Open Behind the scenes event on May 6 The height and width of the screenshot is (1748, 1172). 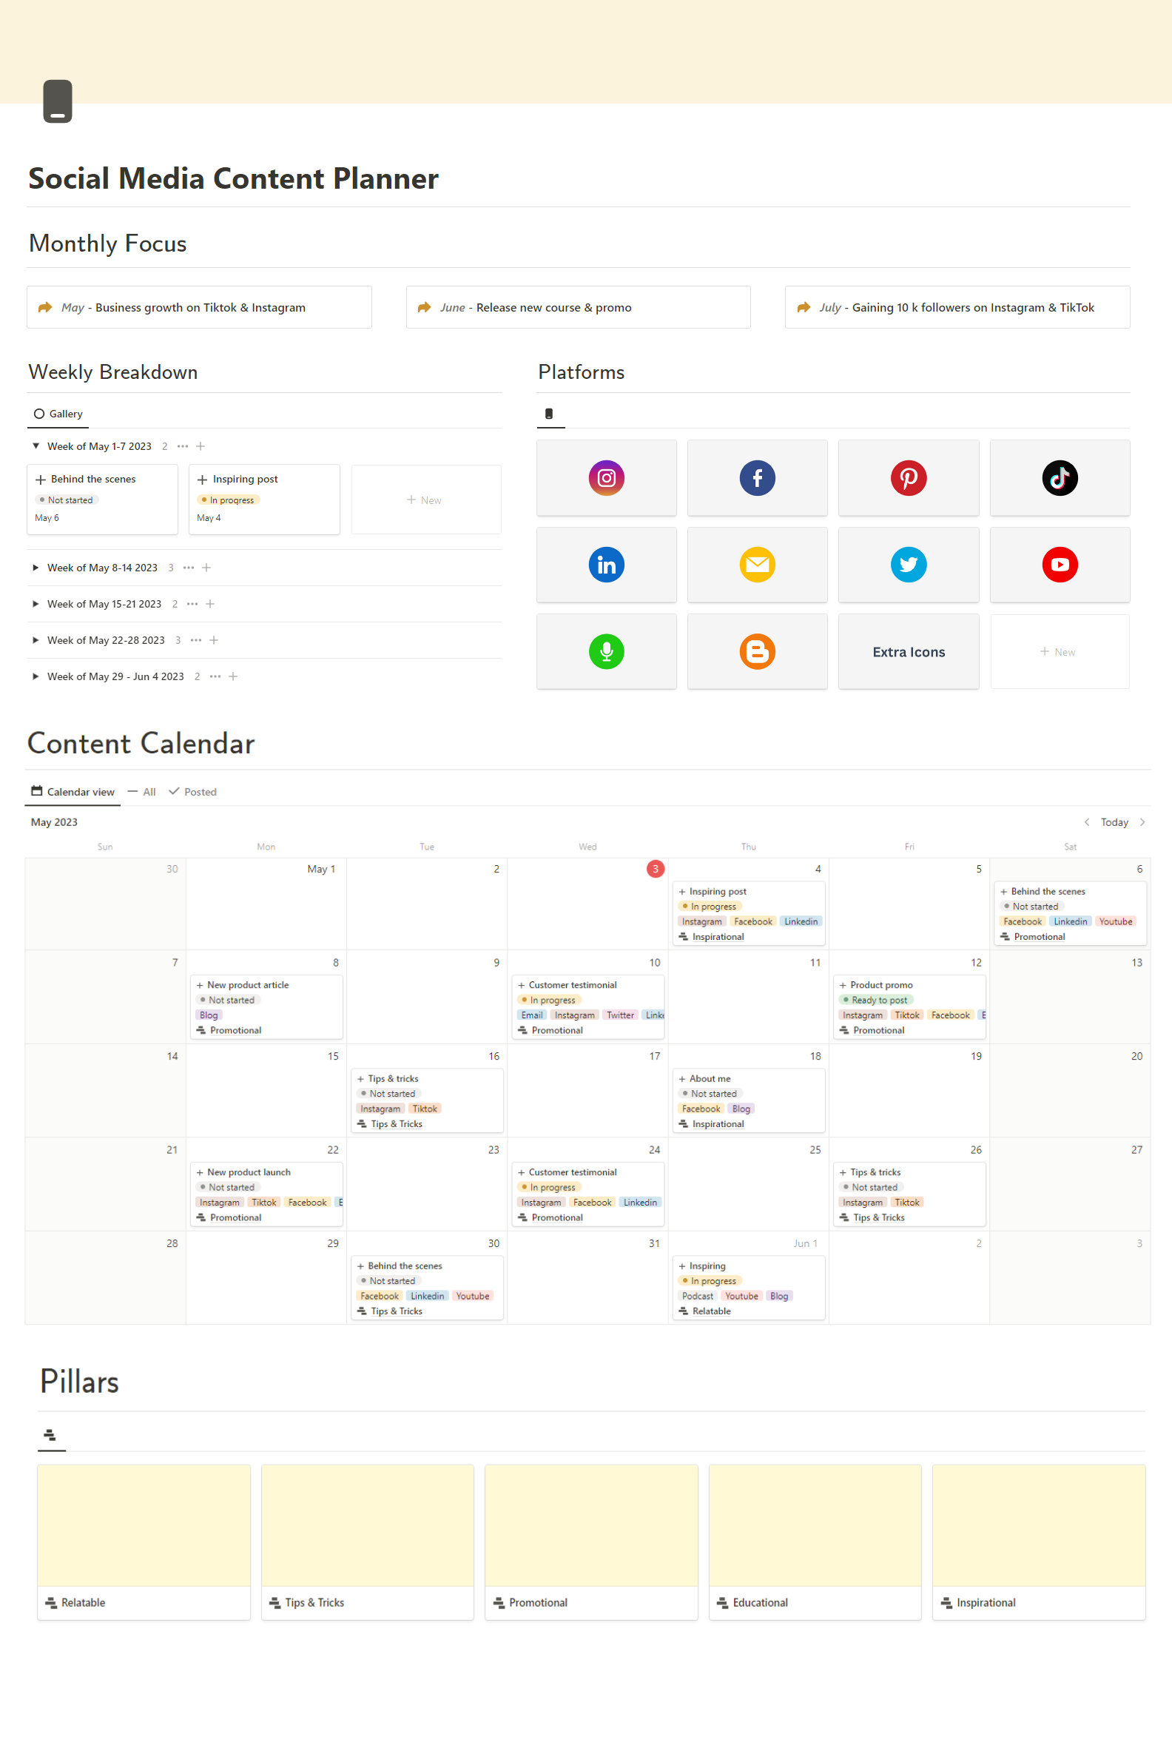(1070, 913)
